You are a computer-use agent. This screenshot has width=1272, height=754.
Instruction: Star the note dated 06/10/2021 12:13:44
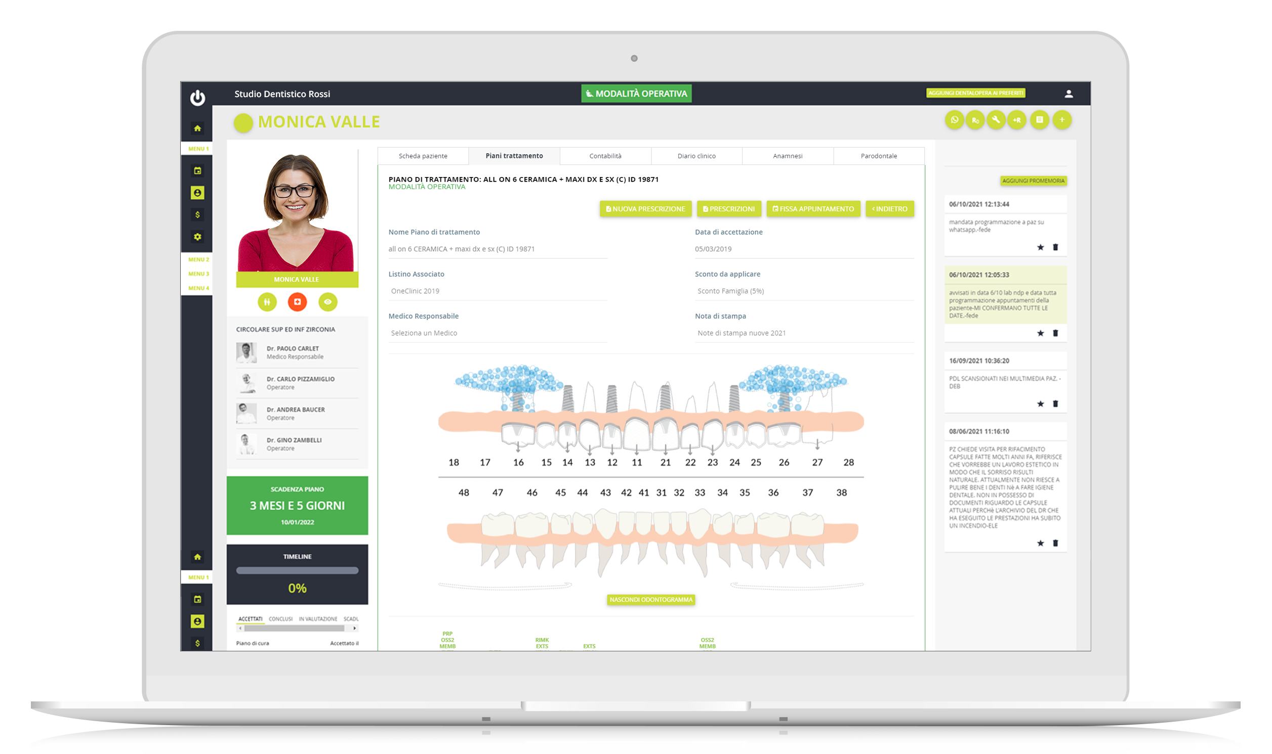[1041, 247]
